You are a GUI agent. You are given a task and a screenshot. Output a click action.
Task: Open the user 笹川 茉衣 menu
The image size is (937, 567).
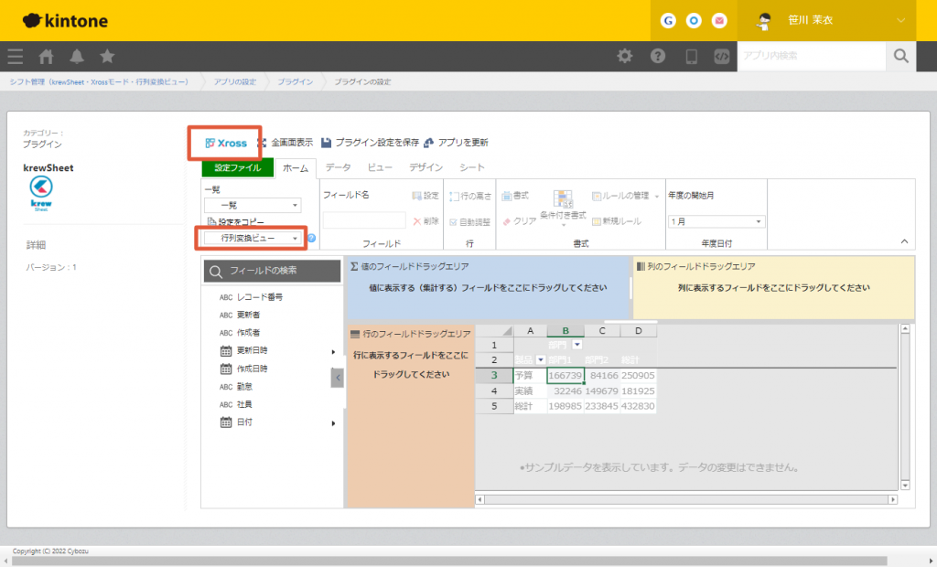827,20
